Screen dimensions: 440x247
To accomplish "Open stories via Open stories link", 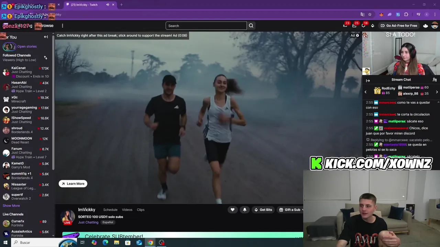I will [27, 46].
